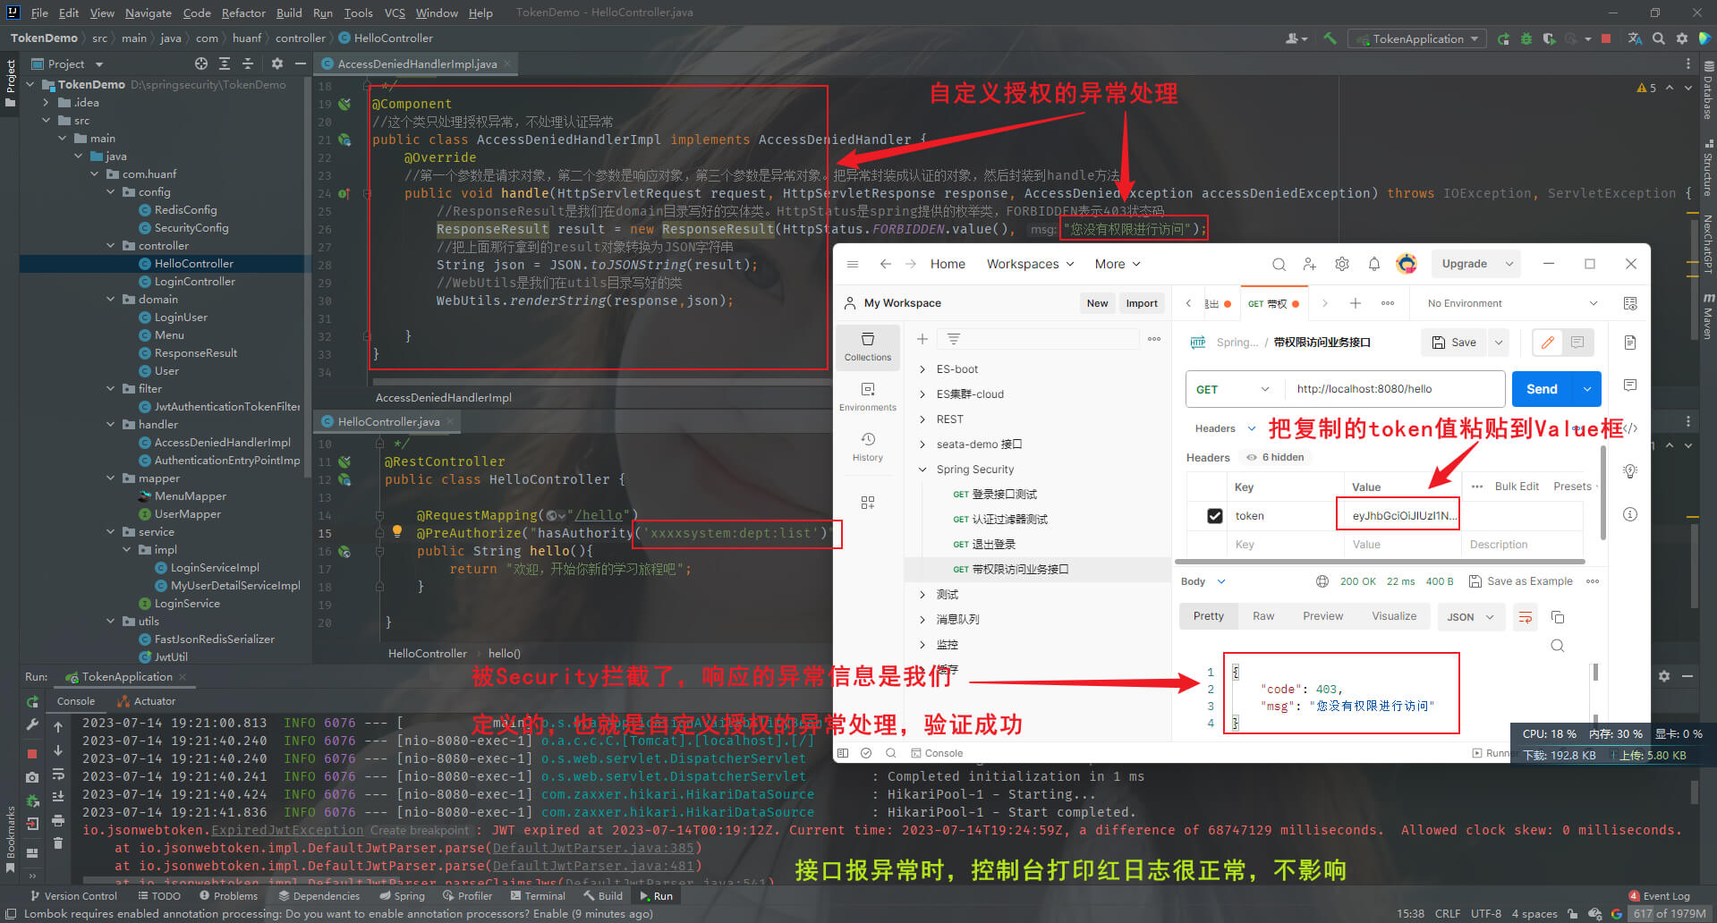
Task: Select LoginController in Project tree
Action: coord(194,282)
